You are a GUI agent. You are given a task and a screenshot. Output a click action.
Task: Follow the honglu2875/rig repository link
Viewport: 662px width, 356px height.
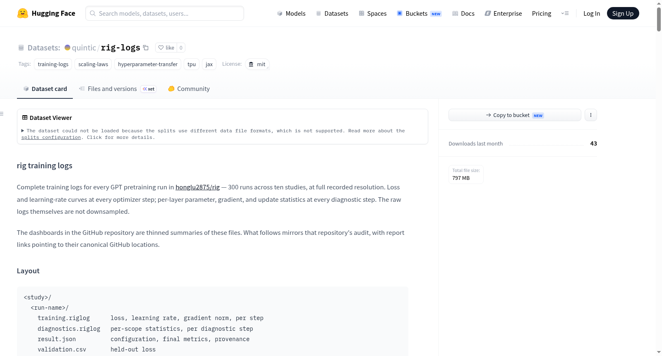pyautogui.click(x=197, y=187)
